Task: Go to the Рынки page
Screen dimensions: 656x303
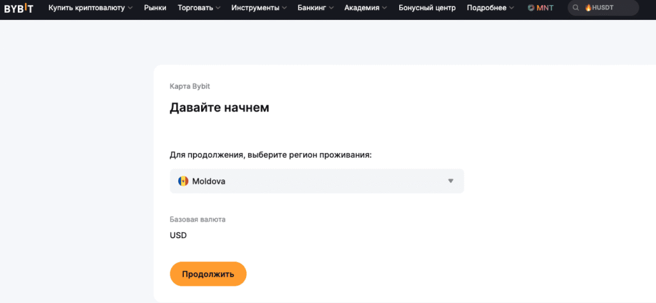Action: 155,8
